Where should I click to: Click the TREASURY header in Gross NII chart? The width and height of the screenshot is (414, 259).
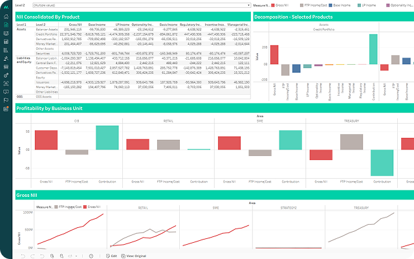tap(361, 208)
